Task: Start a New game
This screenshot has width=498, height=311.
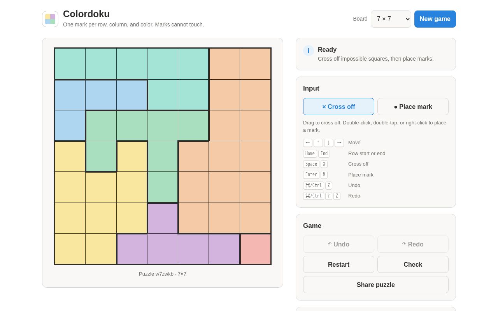Action: click(435, 19)
